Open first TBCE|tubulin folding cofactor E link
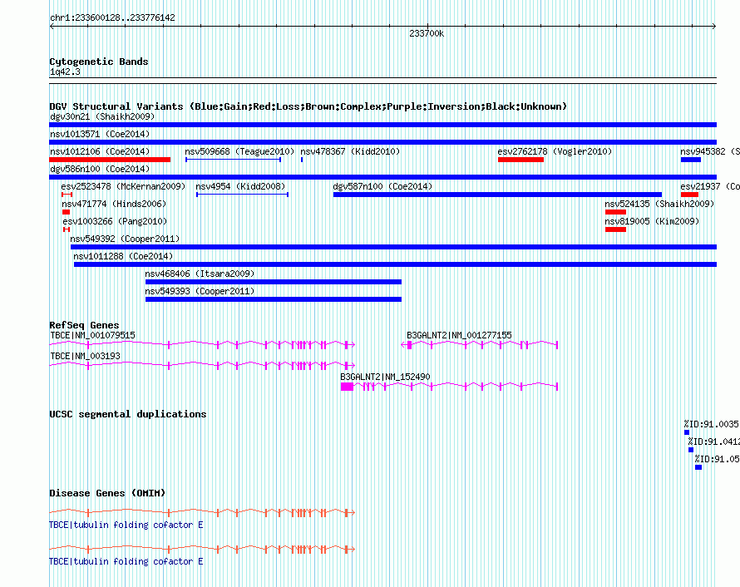 tap(126, 525)
